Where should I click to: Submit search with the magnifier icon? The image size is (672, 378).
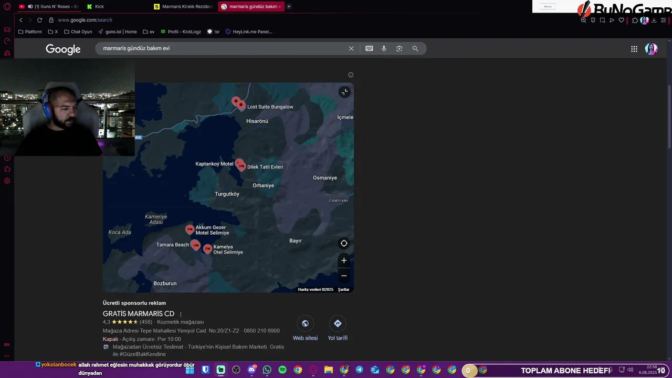pos(415,48)
